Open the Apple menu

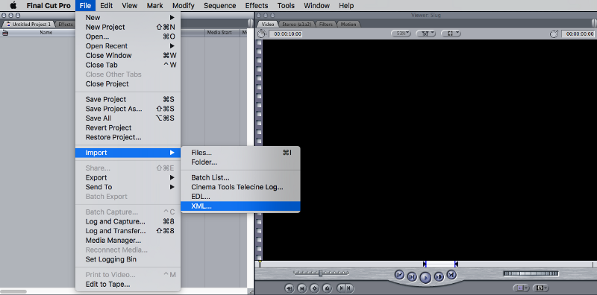[13, 6]
